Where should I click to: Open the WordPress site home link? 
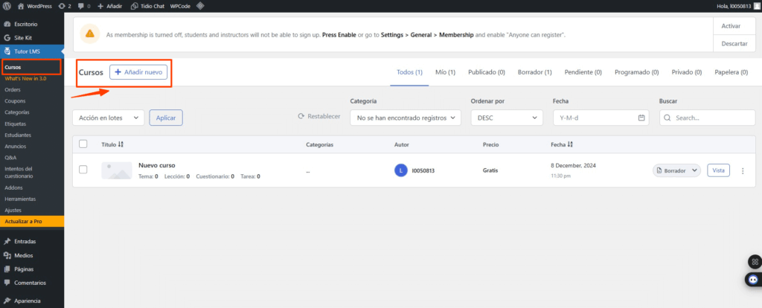click(35, 6)
